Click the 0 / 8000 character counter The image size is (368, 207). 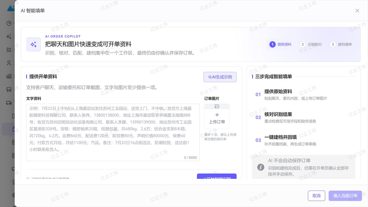[191, 158]
